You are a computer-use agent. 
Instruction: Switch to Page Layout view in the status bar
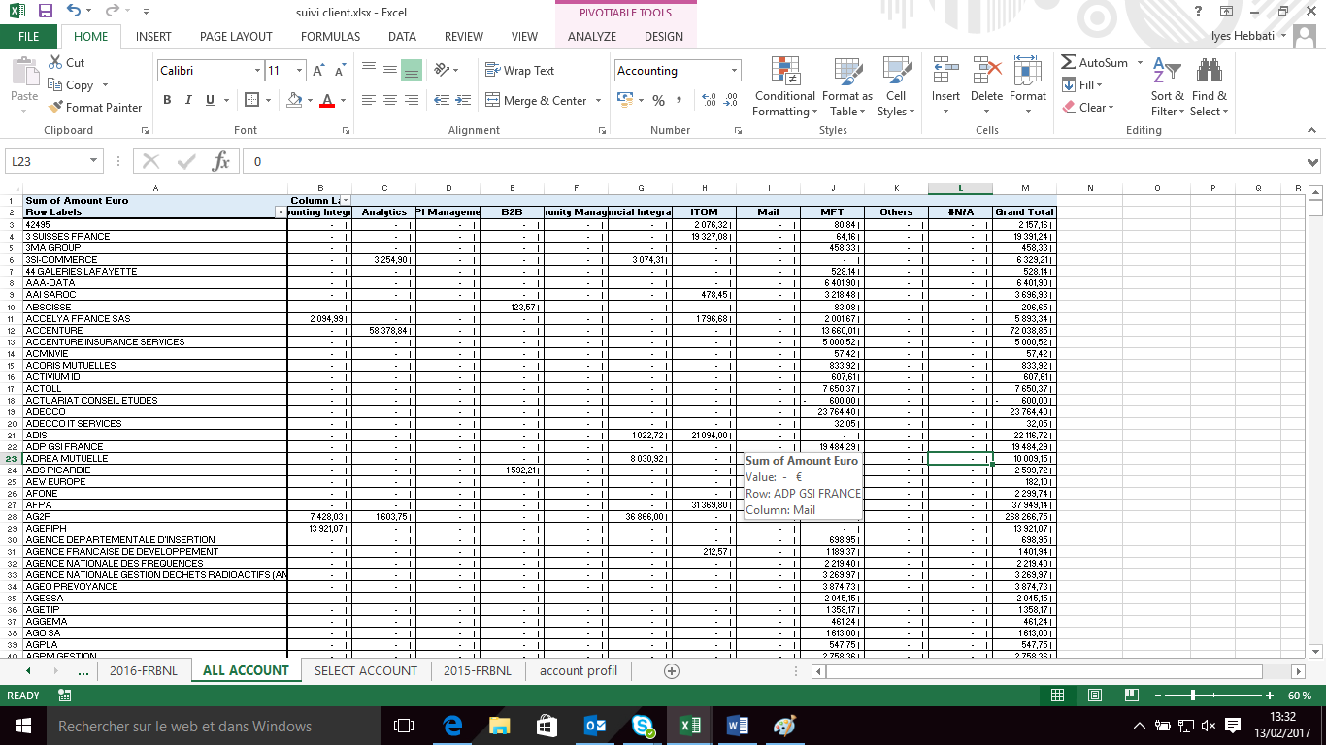click(1094, 696)
